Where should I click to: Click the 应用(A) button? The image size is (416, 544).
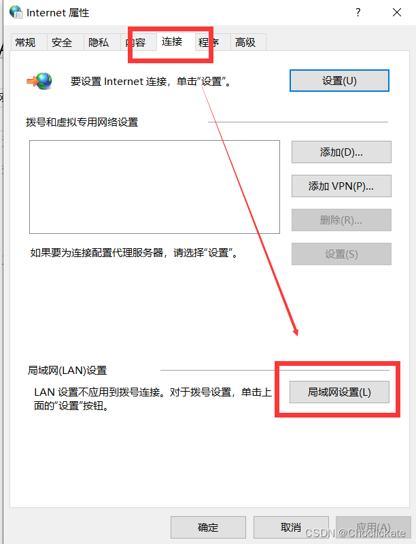click(x=373, y=528)
